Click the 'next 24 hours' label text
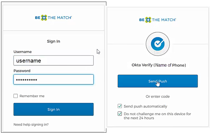 139,118
